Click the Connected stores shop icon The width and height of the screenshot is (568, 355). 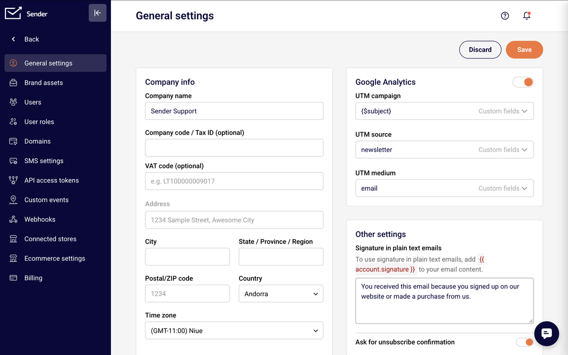13,239
